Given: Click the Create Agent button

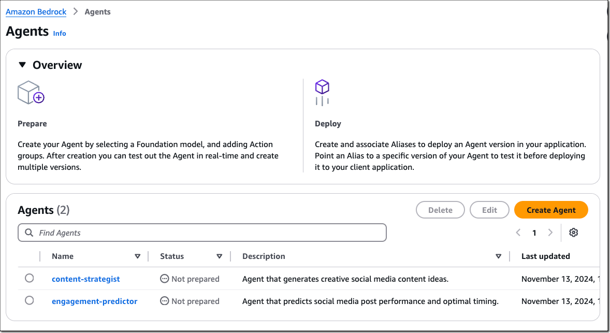Looking at the screenshot, I should tap(551, 210).
